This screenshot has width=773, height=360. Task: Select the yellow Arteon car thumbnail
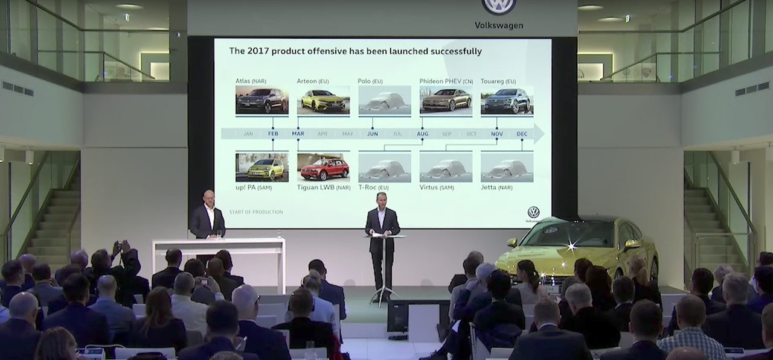323,100
